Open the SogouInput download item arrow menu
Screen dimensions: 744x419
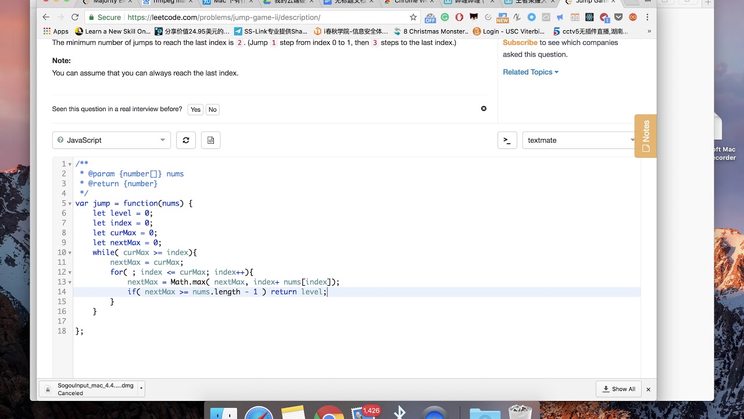pyautogui.click(x=141, y=389)
